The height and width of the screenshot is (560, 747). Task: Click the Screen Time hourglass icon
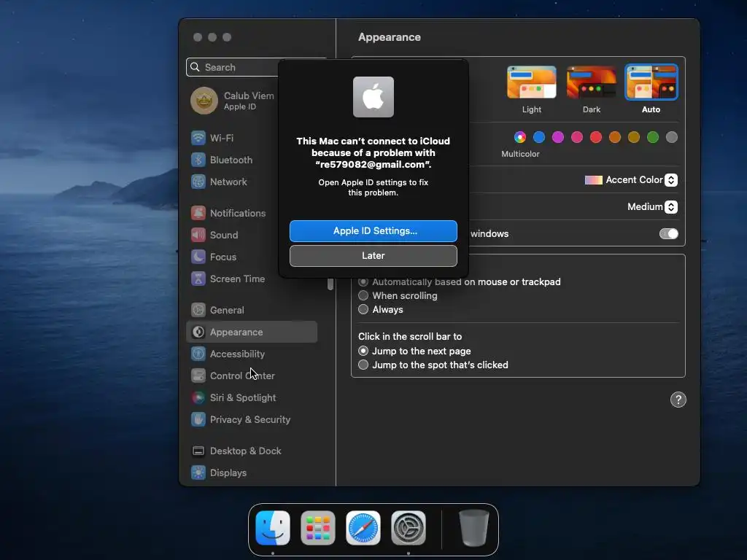coord(198,279)
